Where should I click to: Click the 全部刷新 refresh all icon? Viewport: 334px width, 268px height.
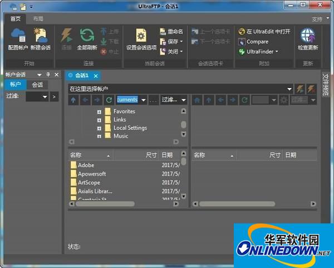[86, 39]
